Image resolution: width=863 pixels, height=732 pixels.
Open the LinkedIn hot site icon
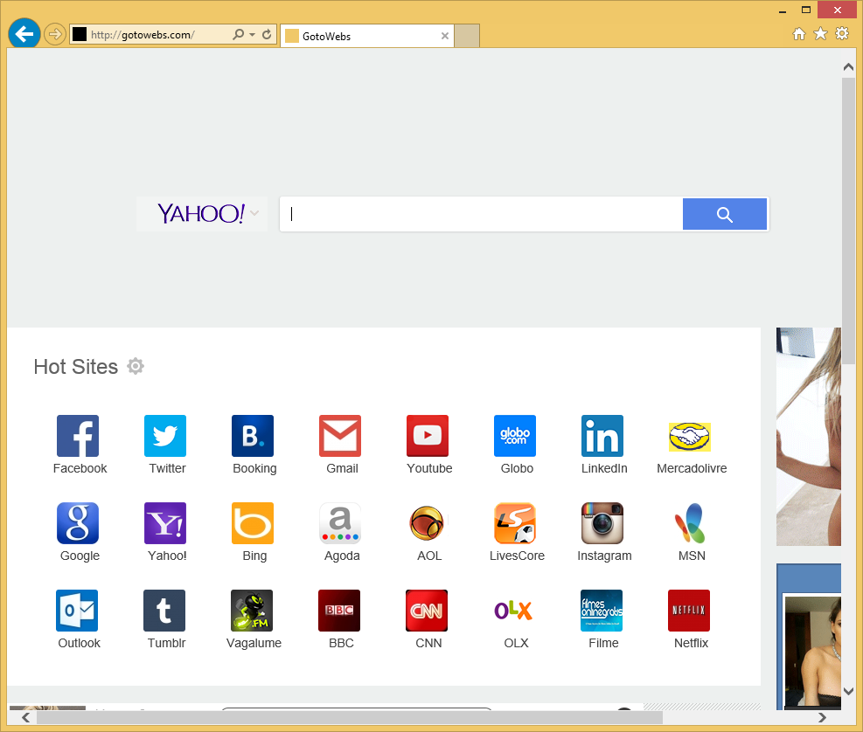coord(602,436)
